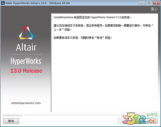Click the Altair triangle logo
This screenshot has height=127, width=161.
[x=26, y=33]
